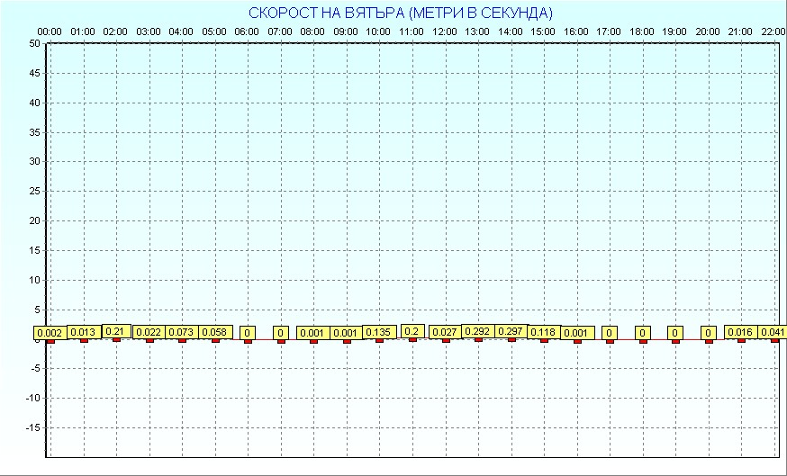Click the 0.118 data label
The image size is (787, 476).
[x=544, y=332]
